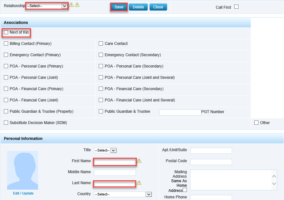Click the Close button

[158, 7]
